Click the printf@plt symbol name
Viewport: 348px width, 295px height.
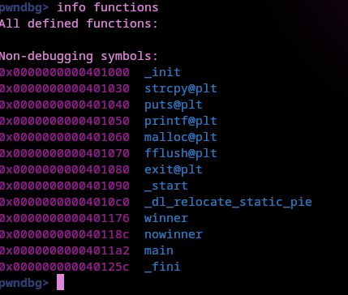tap(181, 121)
